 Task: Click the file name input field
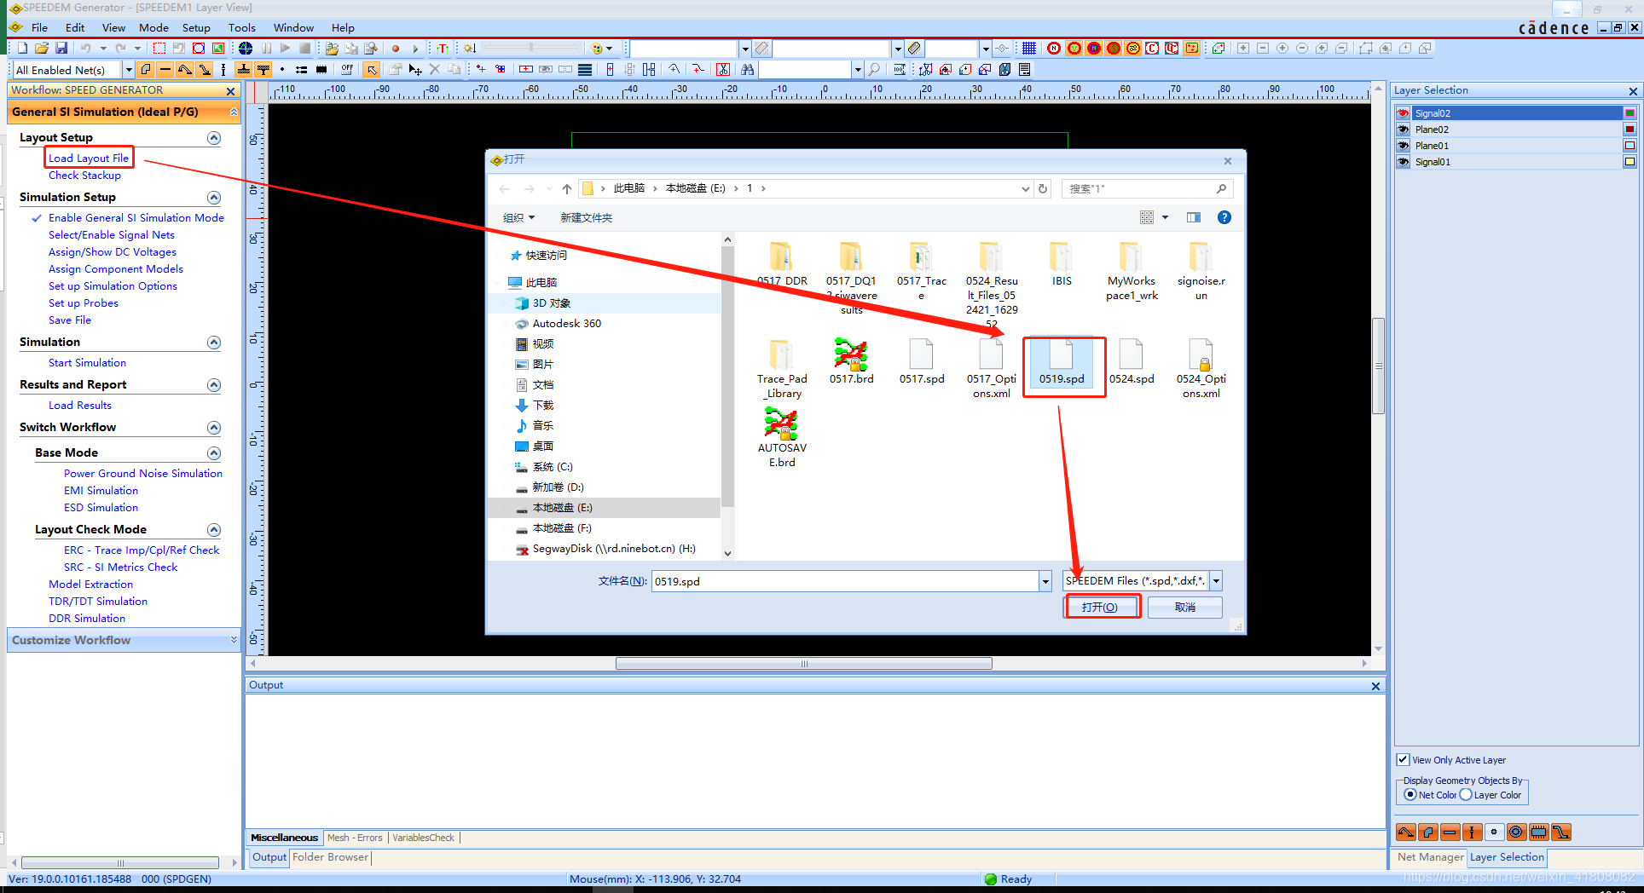pos(845,581)
